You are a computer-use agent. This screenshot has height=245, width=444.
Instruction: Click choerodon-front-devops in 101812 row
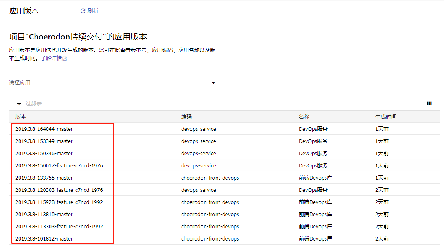[210, 238]
